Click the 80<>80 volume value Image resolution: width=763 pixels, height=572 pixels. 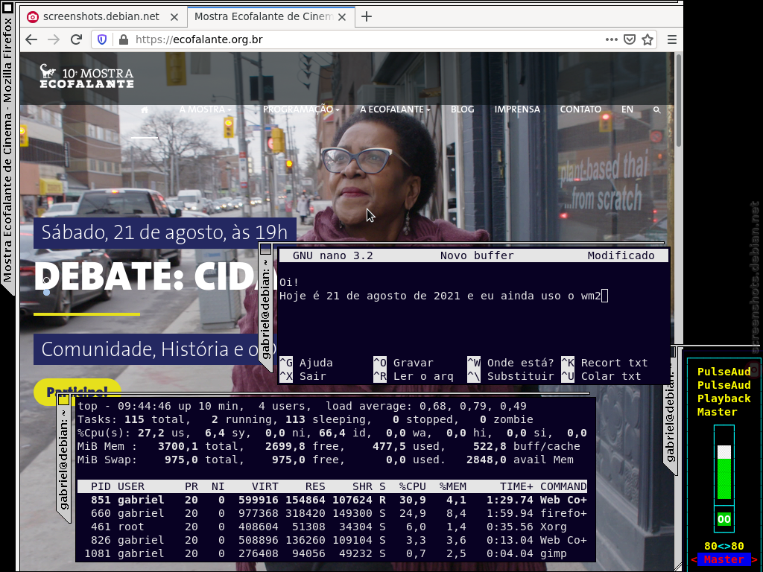tap(724, 546)
